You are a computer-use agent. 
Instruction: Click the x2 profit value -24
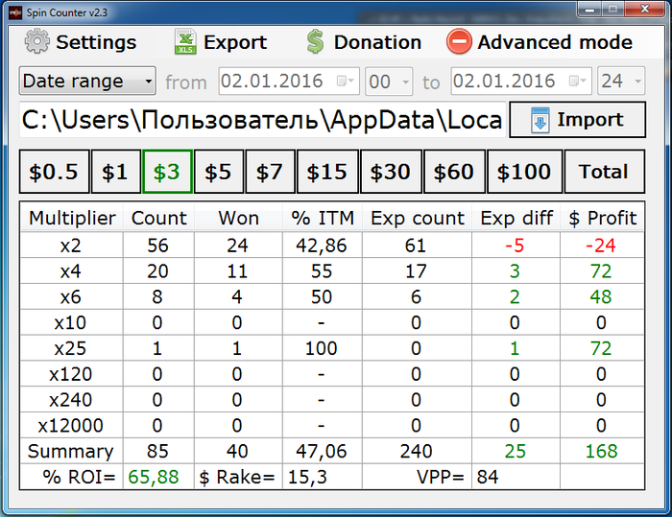(x=601, y=246)
